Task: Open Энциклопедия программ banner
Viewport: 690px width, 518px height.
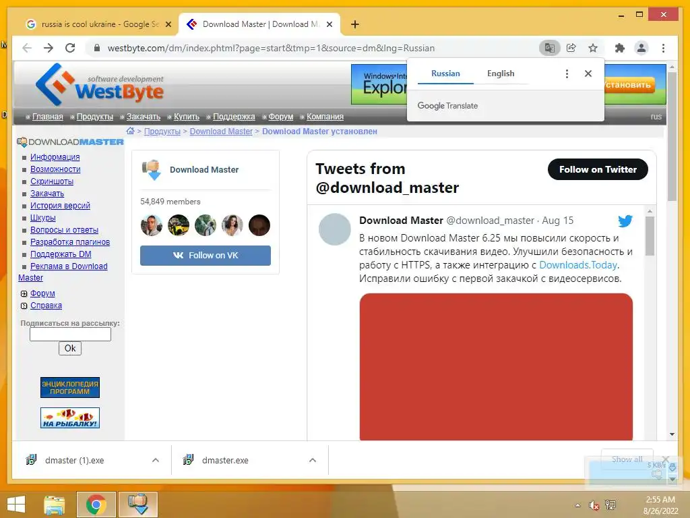Action: [x=70, y=388]
